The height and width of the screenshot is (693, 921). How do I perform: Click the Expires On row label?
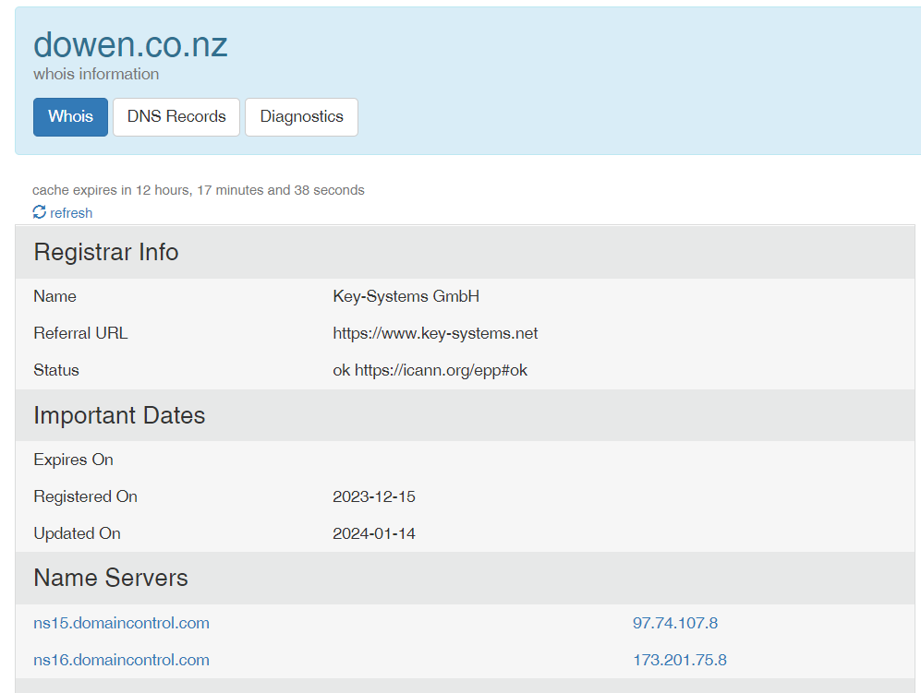pos(73,460)
